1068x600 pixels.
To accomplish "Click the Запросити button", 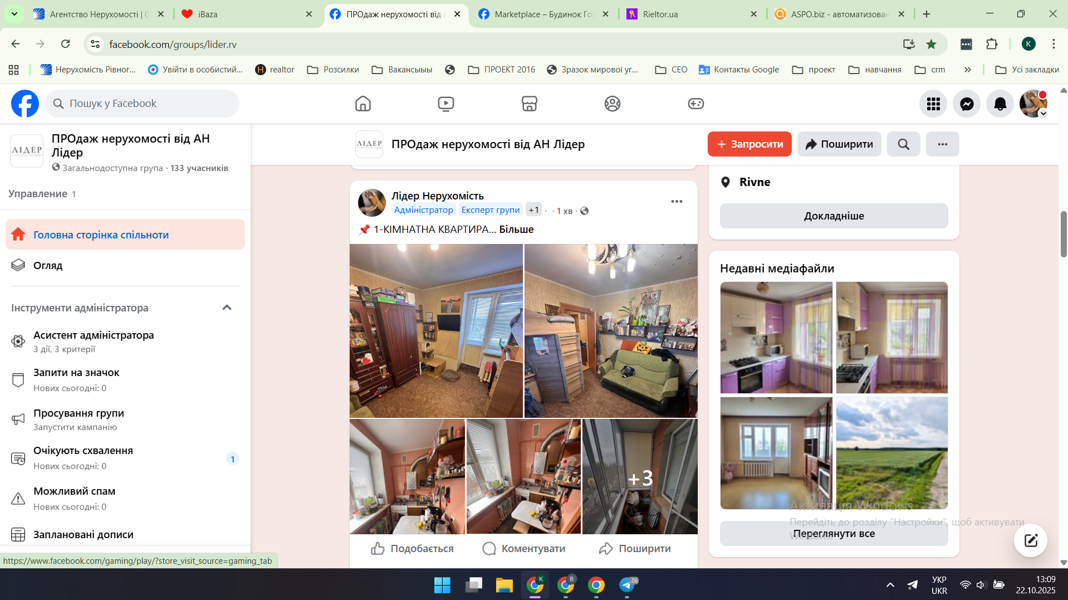I will 749,144.
